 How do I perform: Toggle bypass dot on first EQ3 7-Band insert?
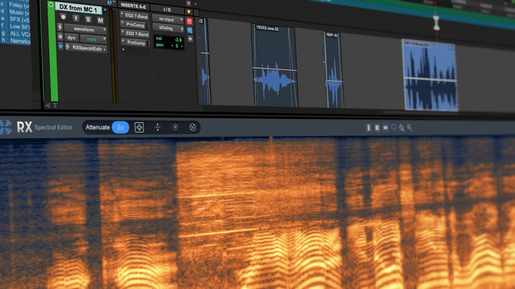point(122,14)
